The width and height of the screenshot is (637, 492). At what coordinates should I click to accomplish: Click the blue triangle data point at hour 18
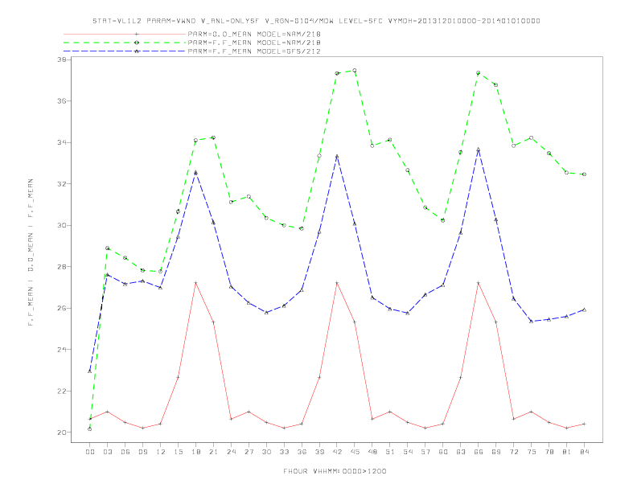(195, 173)
